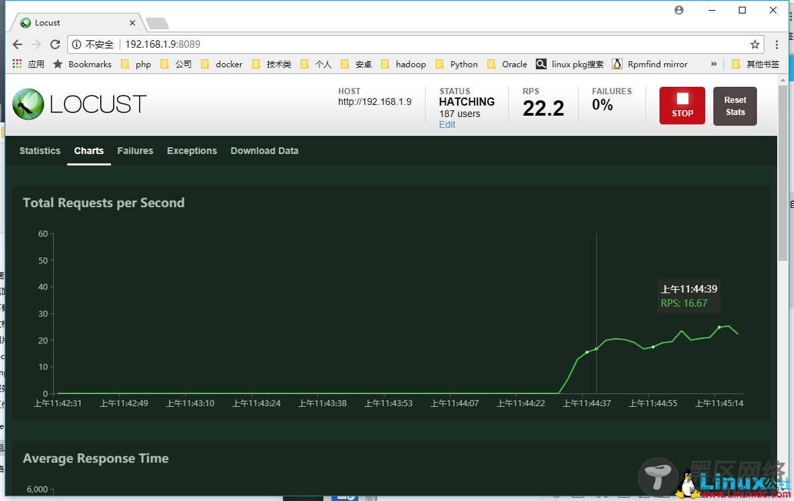The width and height of the screenshot is (794, 501).
Task: Open the 其他书签 folder
Action: (756, 64)
